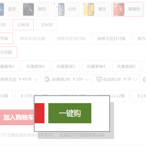Select the 黄色 phone color
This screenshot has width=146, height=146.
[95, 9]
